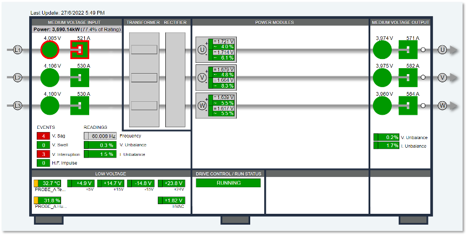Click the 60.008 Hz frequency reading
468x236 pixels.
pos(99,136)
